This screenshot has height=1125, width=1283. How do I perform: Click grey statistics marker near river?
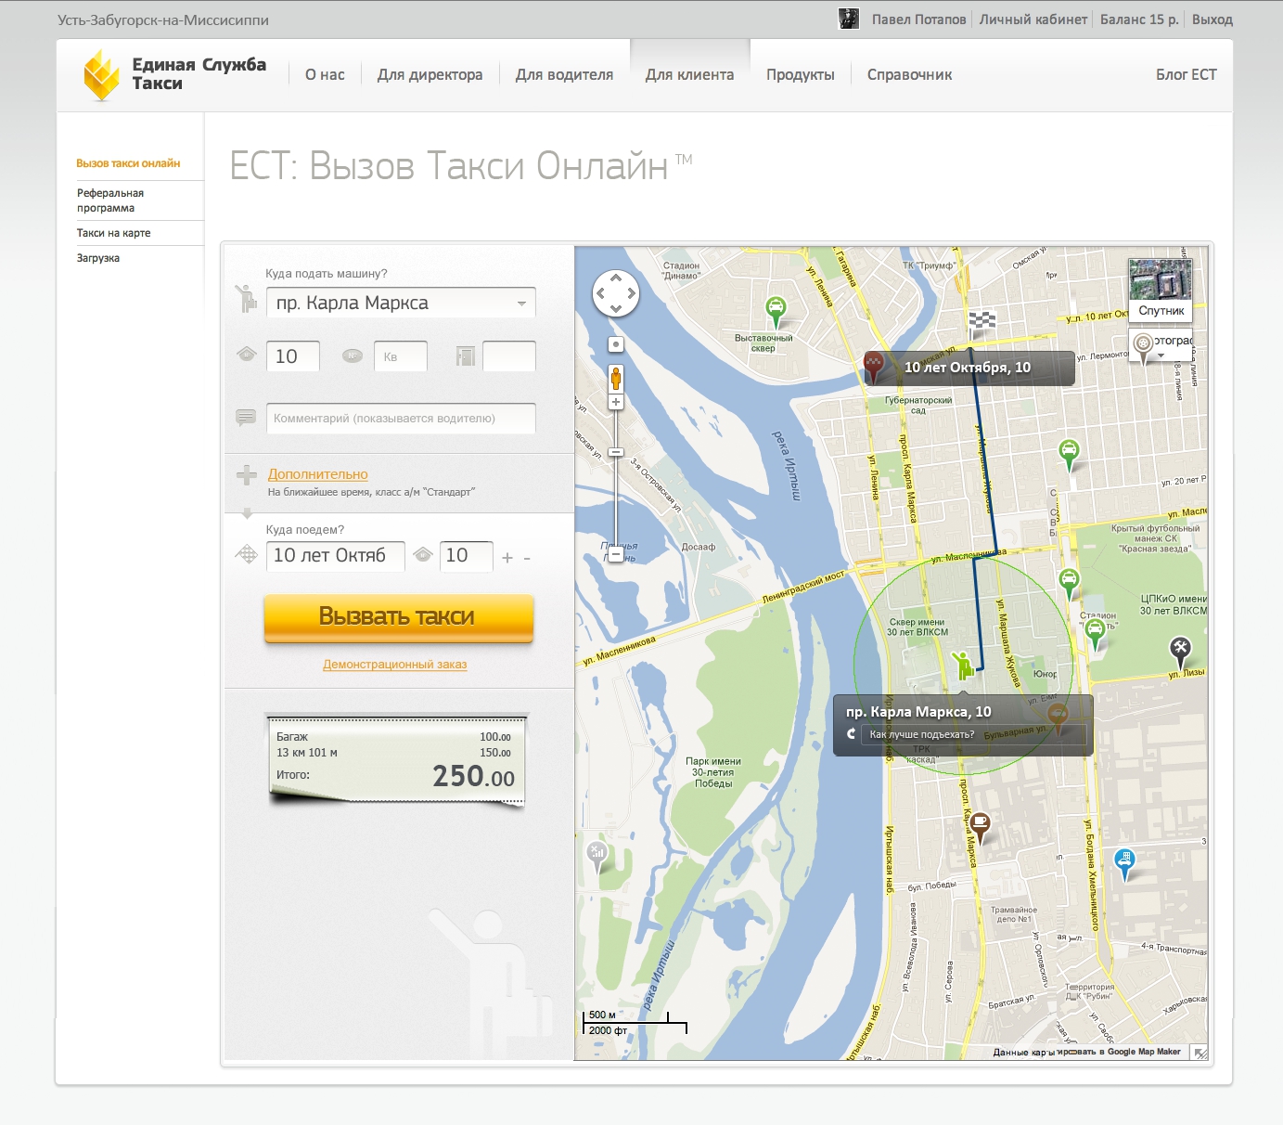[x=597, y=856]
